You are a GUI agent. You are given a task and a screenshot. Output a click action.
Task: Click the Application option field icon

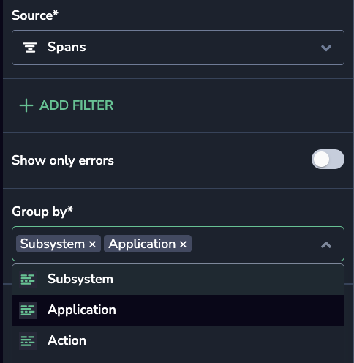[x=28, y=310]
